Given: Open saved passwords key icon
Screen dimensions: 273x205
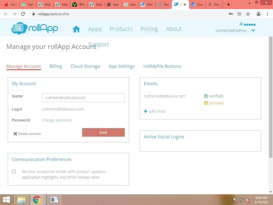Looking at the screenshot, I should pos(231,14).
